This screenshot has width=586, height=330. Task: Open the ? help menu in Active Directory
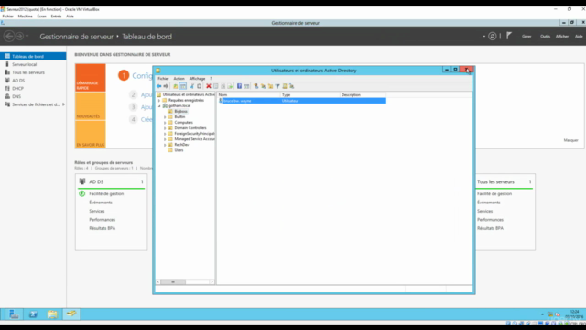click(211, 79)
